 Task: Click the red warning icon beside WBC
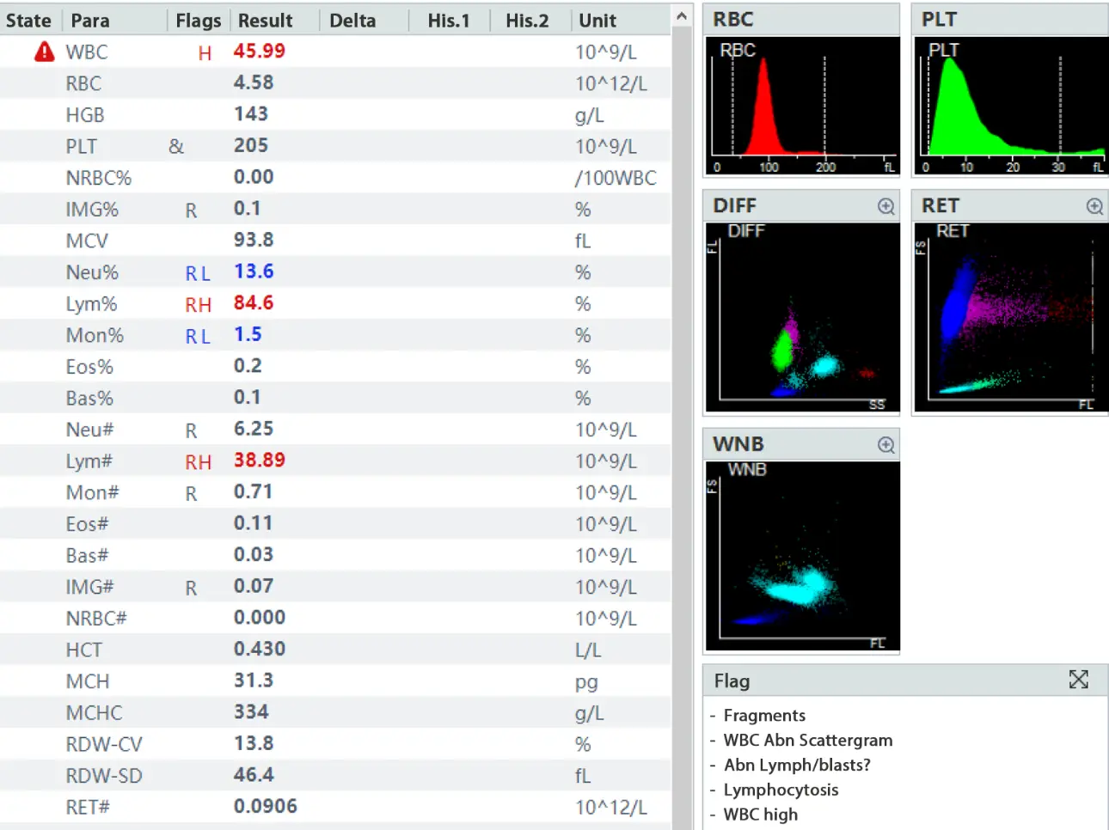pyautogui.click(x=44, y=52)
